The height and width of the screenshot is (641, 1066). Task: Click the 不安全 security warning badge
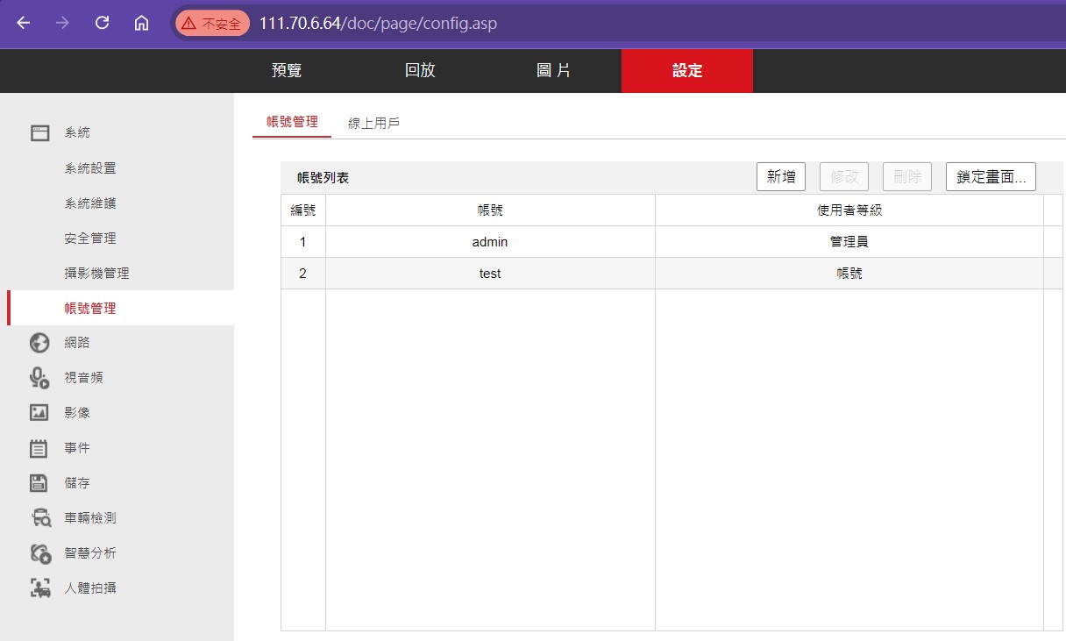(212, 24)
